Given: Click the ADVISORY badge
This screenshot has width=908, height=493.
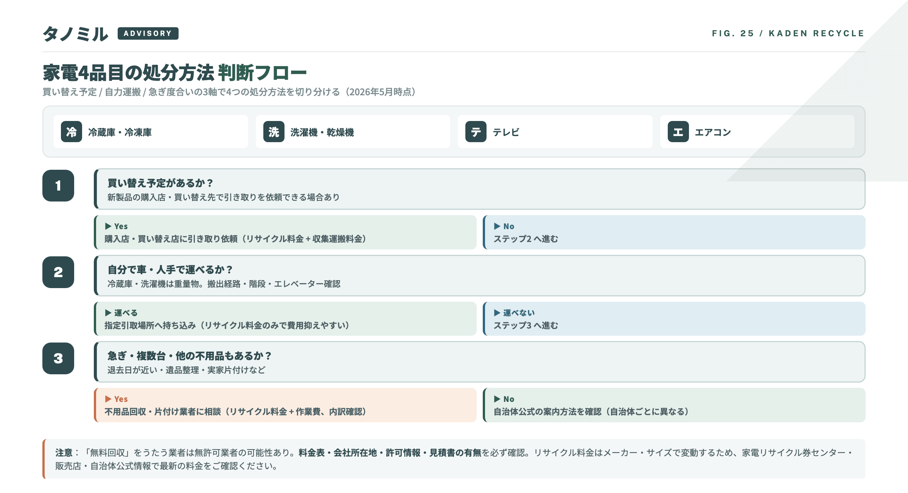Looking at the screenshot, I should 148,33.
